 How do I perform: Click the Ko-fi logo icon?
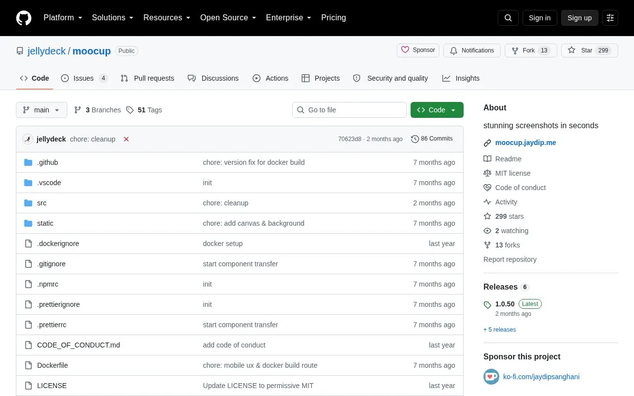click(491, 377)
